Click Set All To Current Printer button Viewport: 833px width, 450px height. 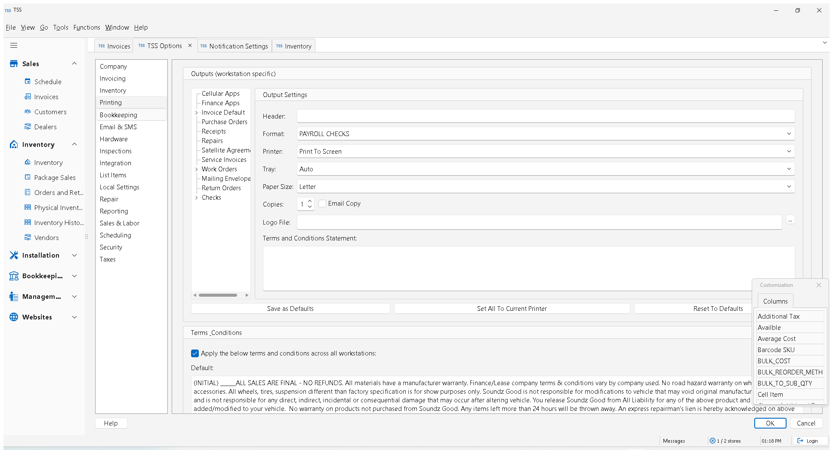click(512, 309)
